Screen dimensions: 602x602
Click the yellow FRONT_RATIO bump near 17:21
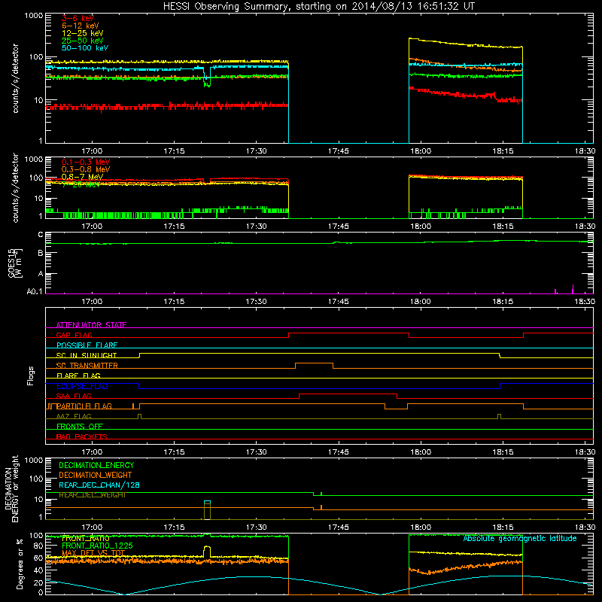[207, 550]
